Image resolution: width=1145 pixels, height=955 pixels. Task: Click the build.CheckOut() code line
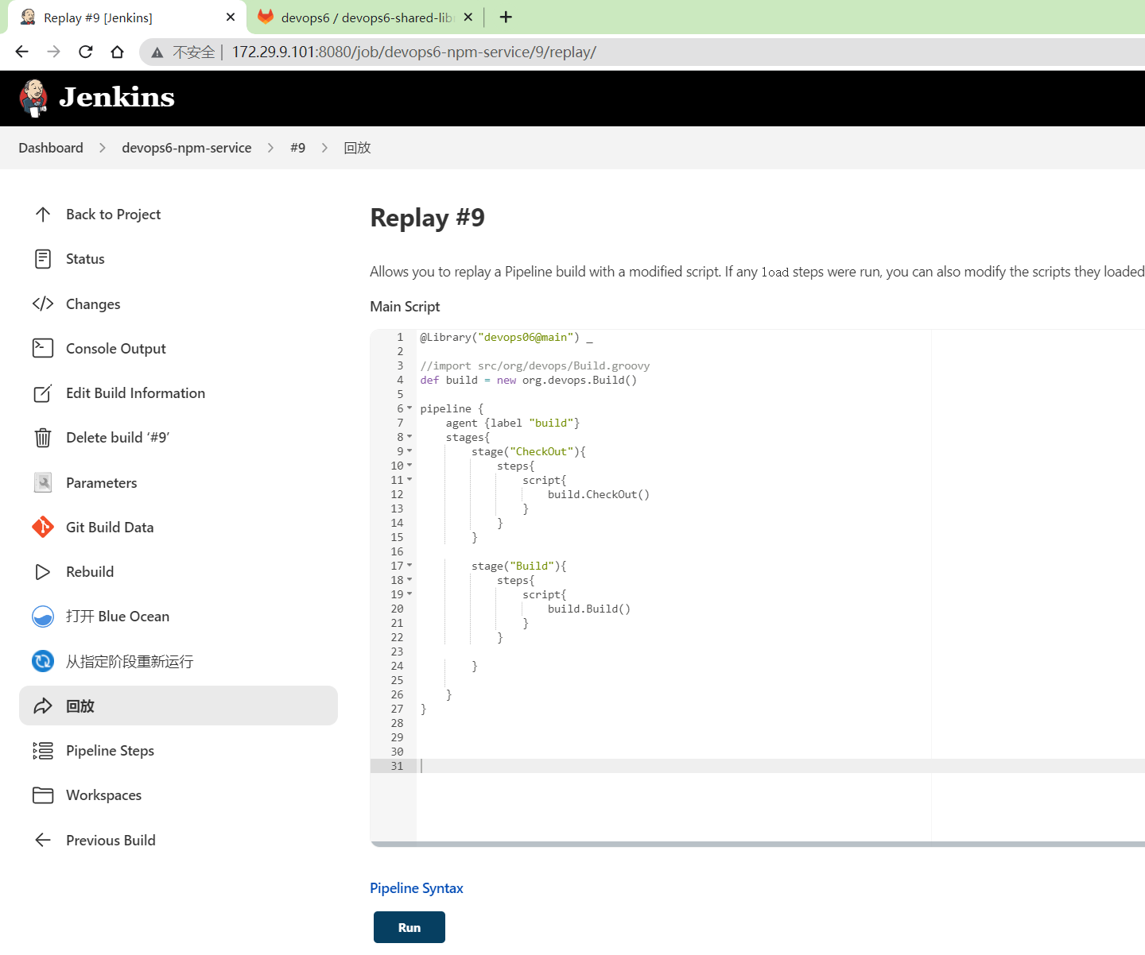599,494
